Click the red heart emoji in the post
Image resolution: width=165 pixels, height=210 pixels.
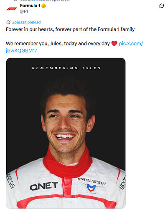pyautogui.click(x=114, y=44)
